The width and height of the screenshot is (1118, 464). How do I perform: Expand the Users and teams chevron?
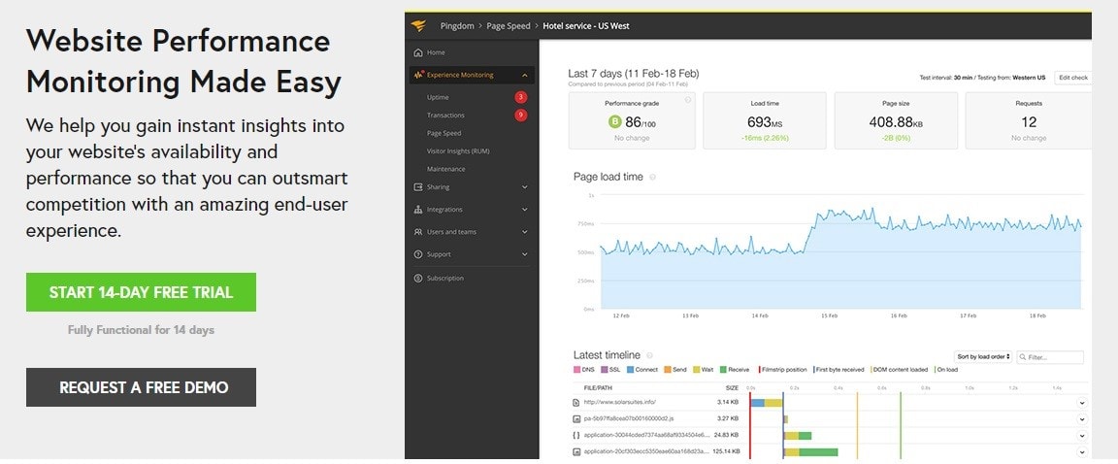coord(525,232)
